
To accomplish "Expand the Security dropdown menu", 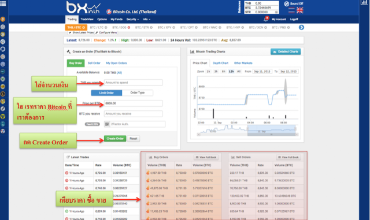I will 132,19.
